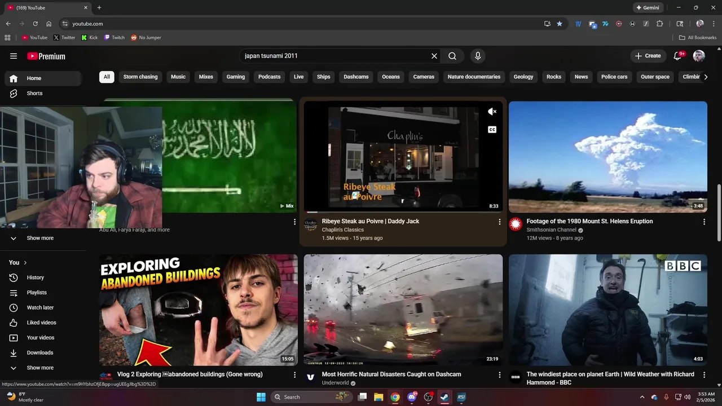Open Steam from the taskbar

coord(444,397)
